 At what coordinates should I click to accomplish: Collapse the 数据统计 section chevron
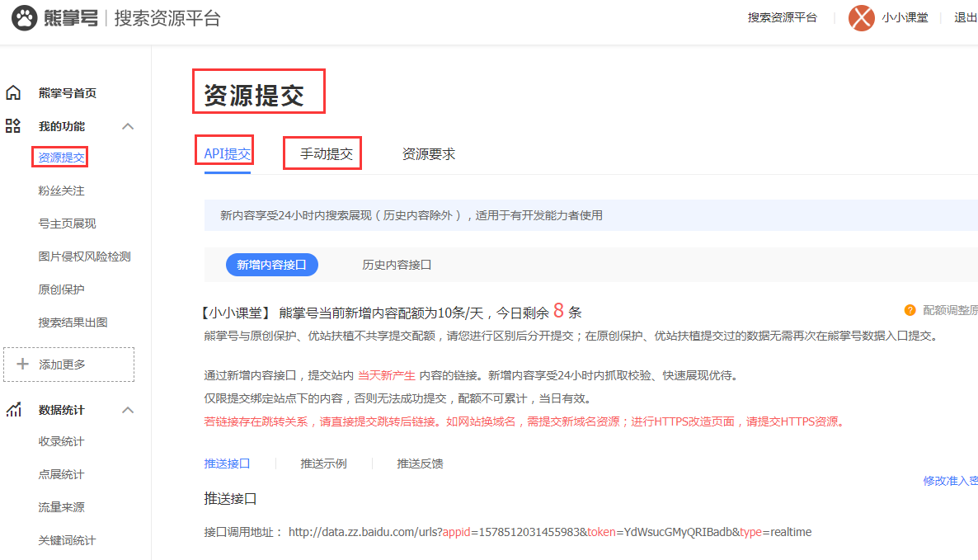pos(128,410)
